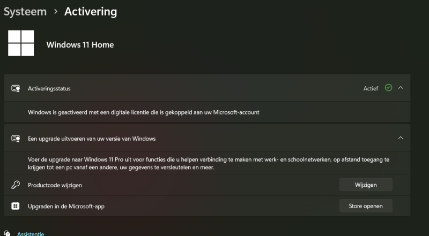The height and width of the screenshot is (236, 429).
Task: Click the Activering page title
Action: [91, 11]
